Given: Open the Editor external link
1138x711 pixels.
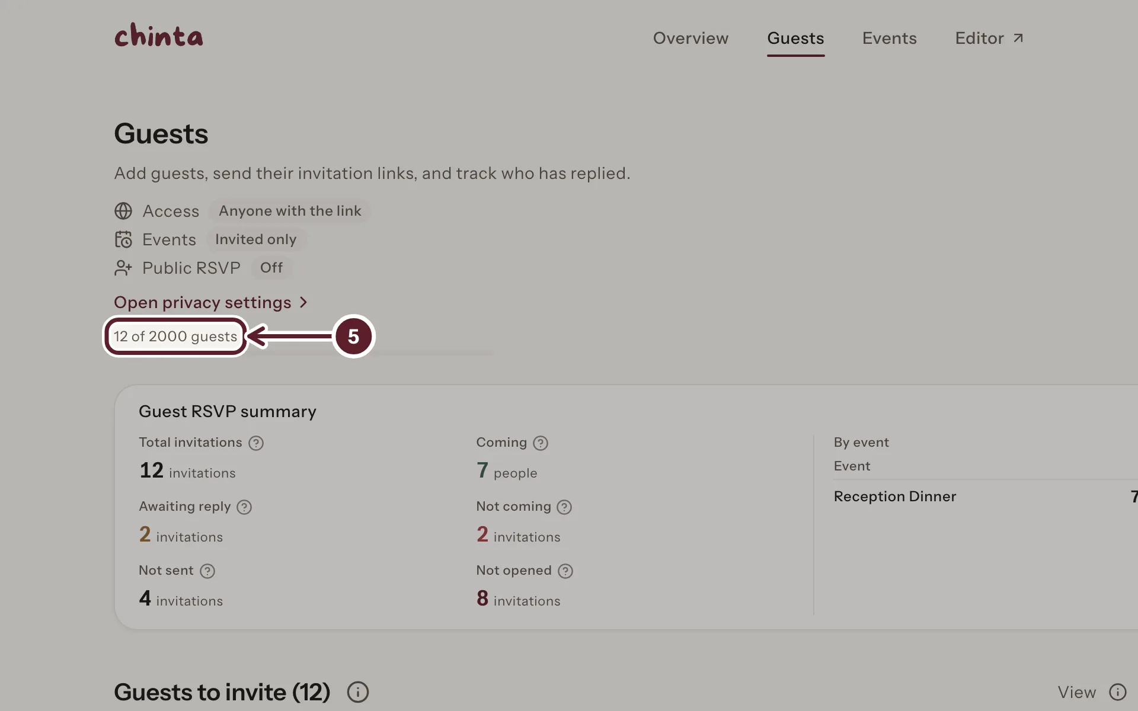Looking at the screenshot, I should 989,38.
